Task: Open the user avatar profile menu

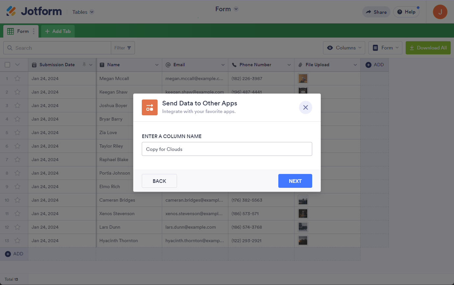Action: coord(440,12)
